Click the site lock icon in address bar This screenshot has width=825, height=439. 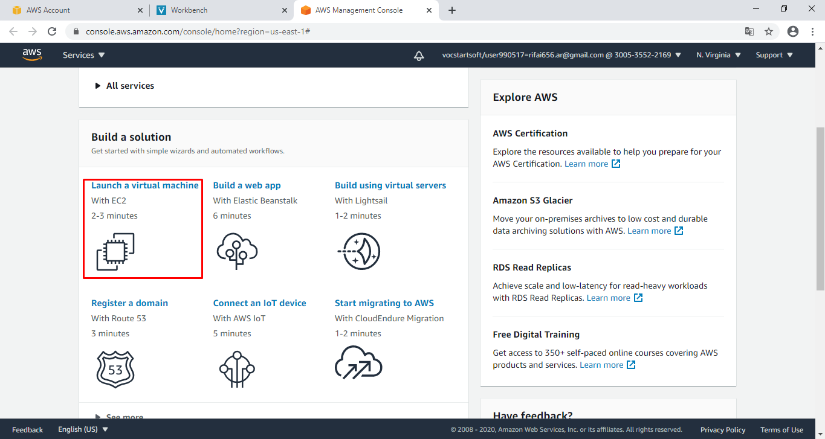(76, 31)
